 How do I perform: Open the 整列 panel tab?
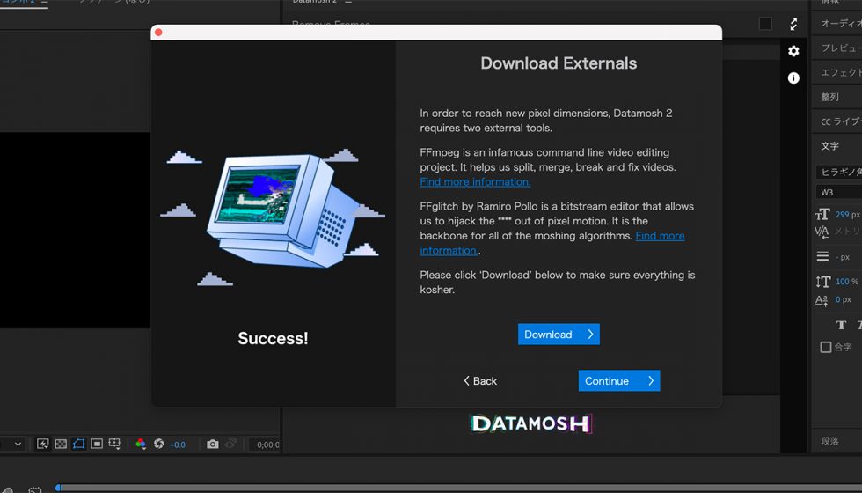(830, 98)
